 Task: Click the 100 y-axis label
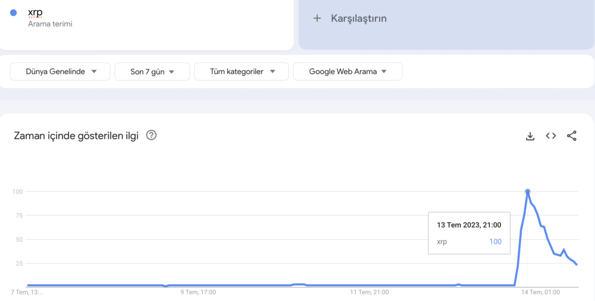pos(17,191)
